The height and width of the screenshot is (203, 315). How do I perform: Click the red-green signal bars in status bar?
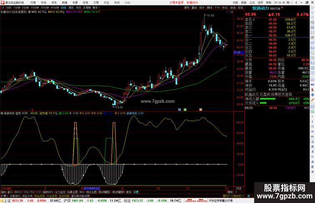(196, 200)
